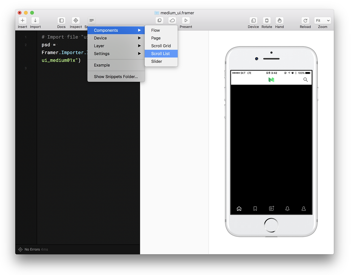The width and height of the screenshot is (351, 275).
Task: Toggle the Inspect target icon
Action: tap(76, 21)
